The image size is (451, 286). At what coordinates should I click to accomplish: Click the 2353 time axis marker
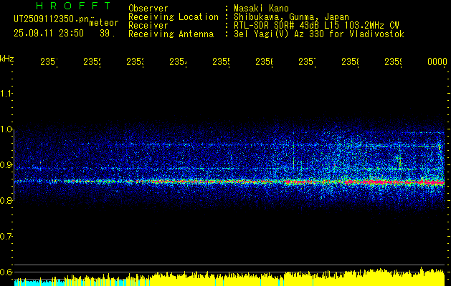coord(135,61)
